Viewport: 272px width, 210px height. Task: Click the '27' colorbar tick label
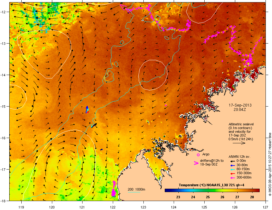[237, 197]
